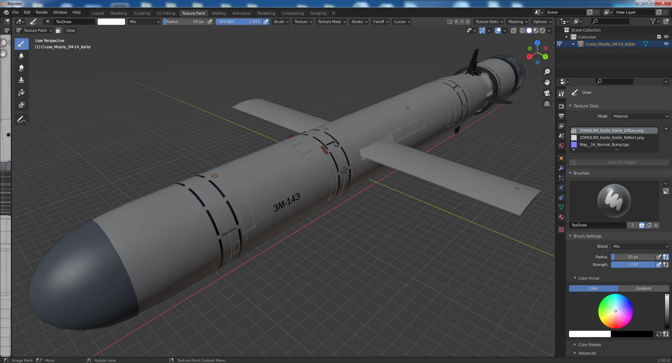Click the pan view hand icon

click(x=547, y=82)
